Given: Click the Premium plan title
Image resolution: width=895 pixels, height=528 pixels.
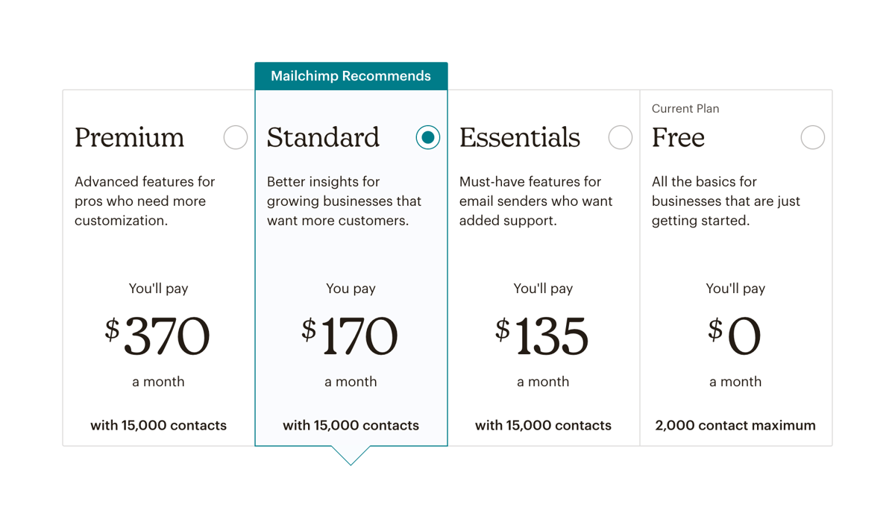Looking at the screenshot, I should [x=129, y=138].
